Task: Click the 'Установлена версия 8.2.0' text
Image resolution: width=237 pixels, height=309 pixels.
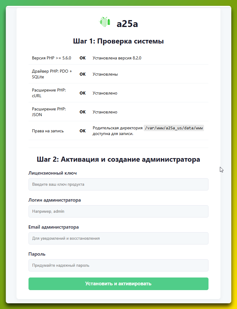Action: tap(117, 58)
